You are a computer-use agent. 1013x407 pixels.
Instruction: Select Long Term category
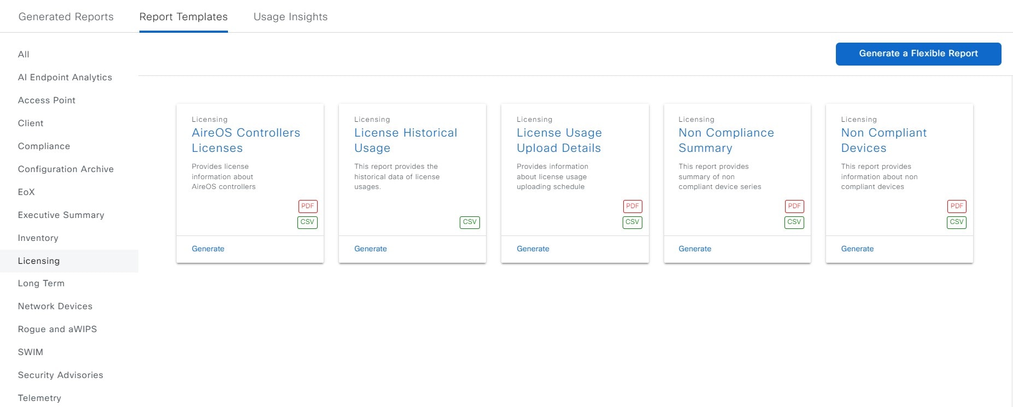click(41, 284)
